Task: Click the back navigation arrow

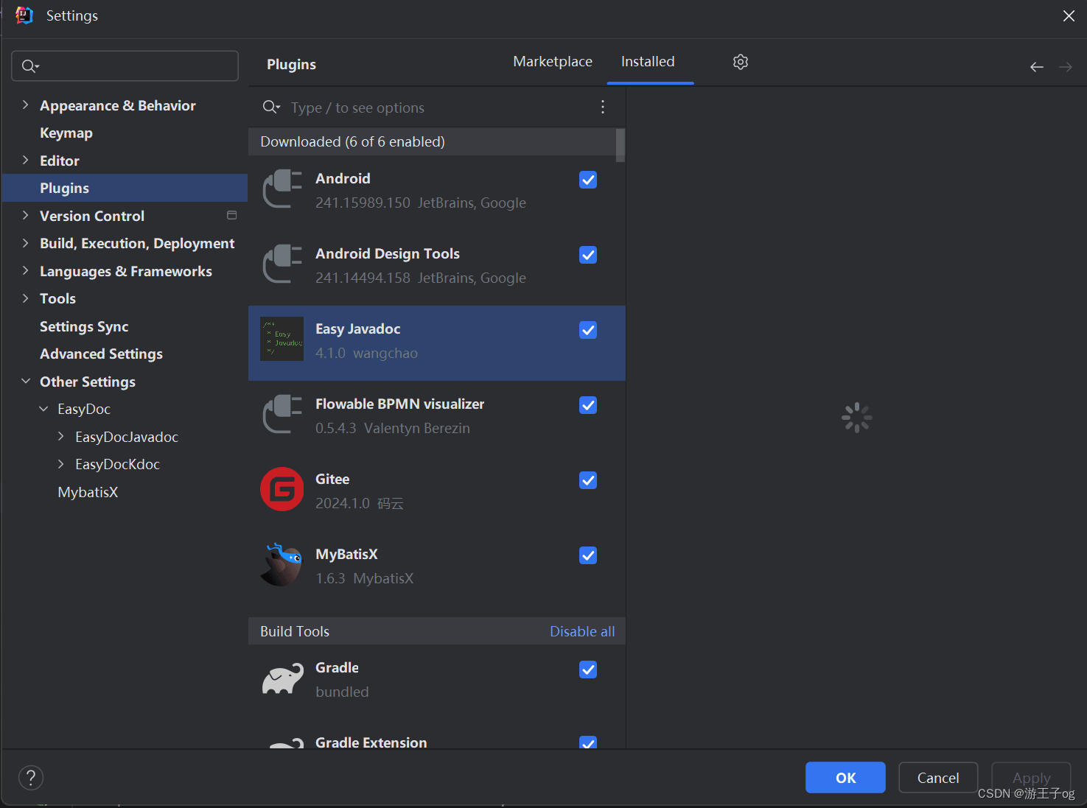Action: tap(1037, 67)
